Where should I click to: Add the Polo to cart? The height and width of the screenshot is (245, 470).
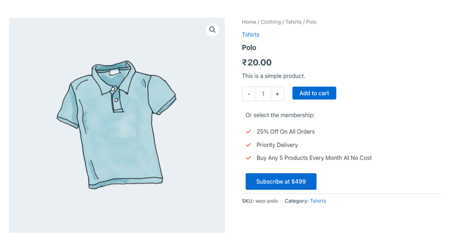(x=314, y=93)
